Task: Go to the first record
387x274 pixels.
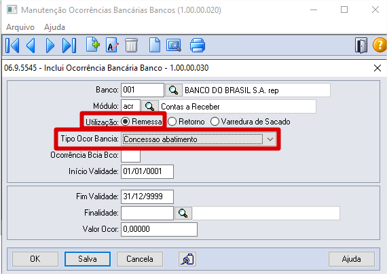Action: 12,46
